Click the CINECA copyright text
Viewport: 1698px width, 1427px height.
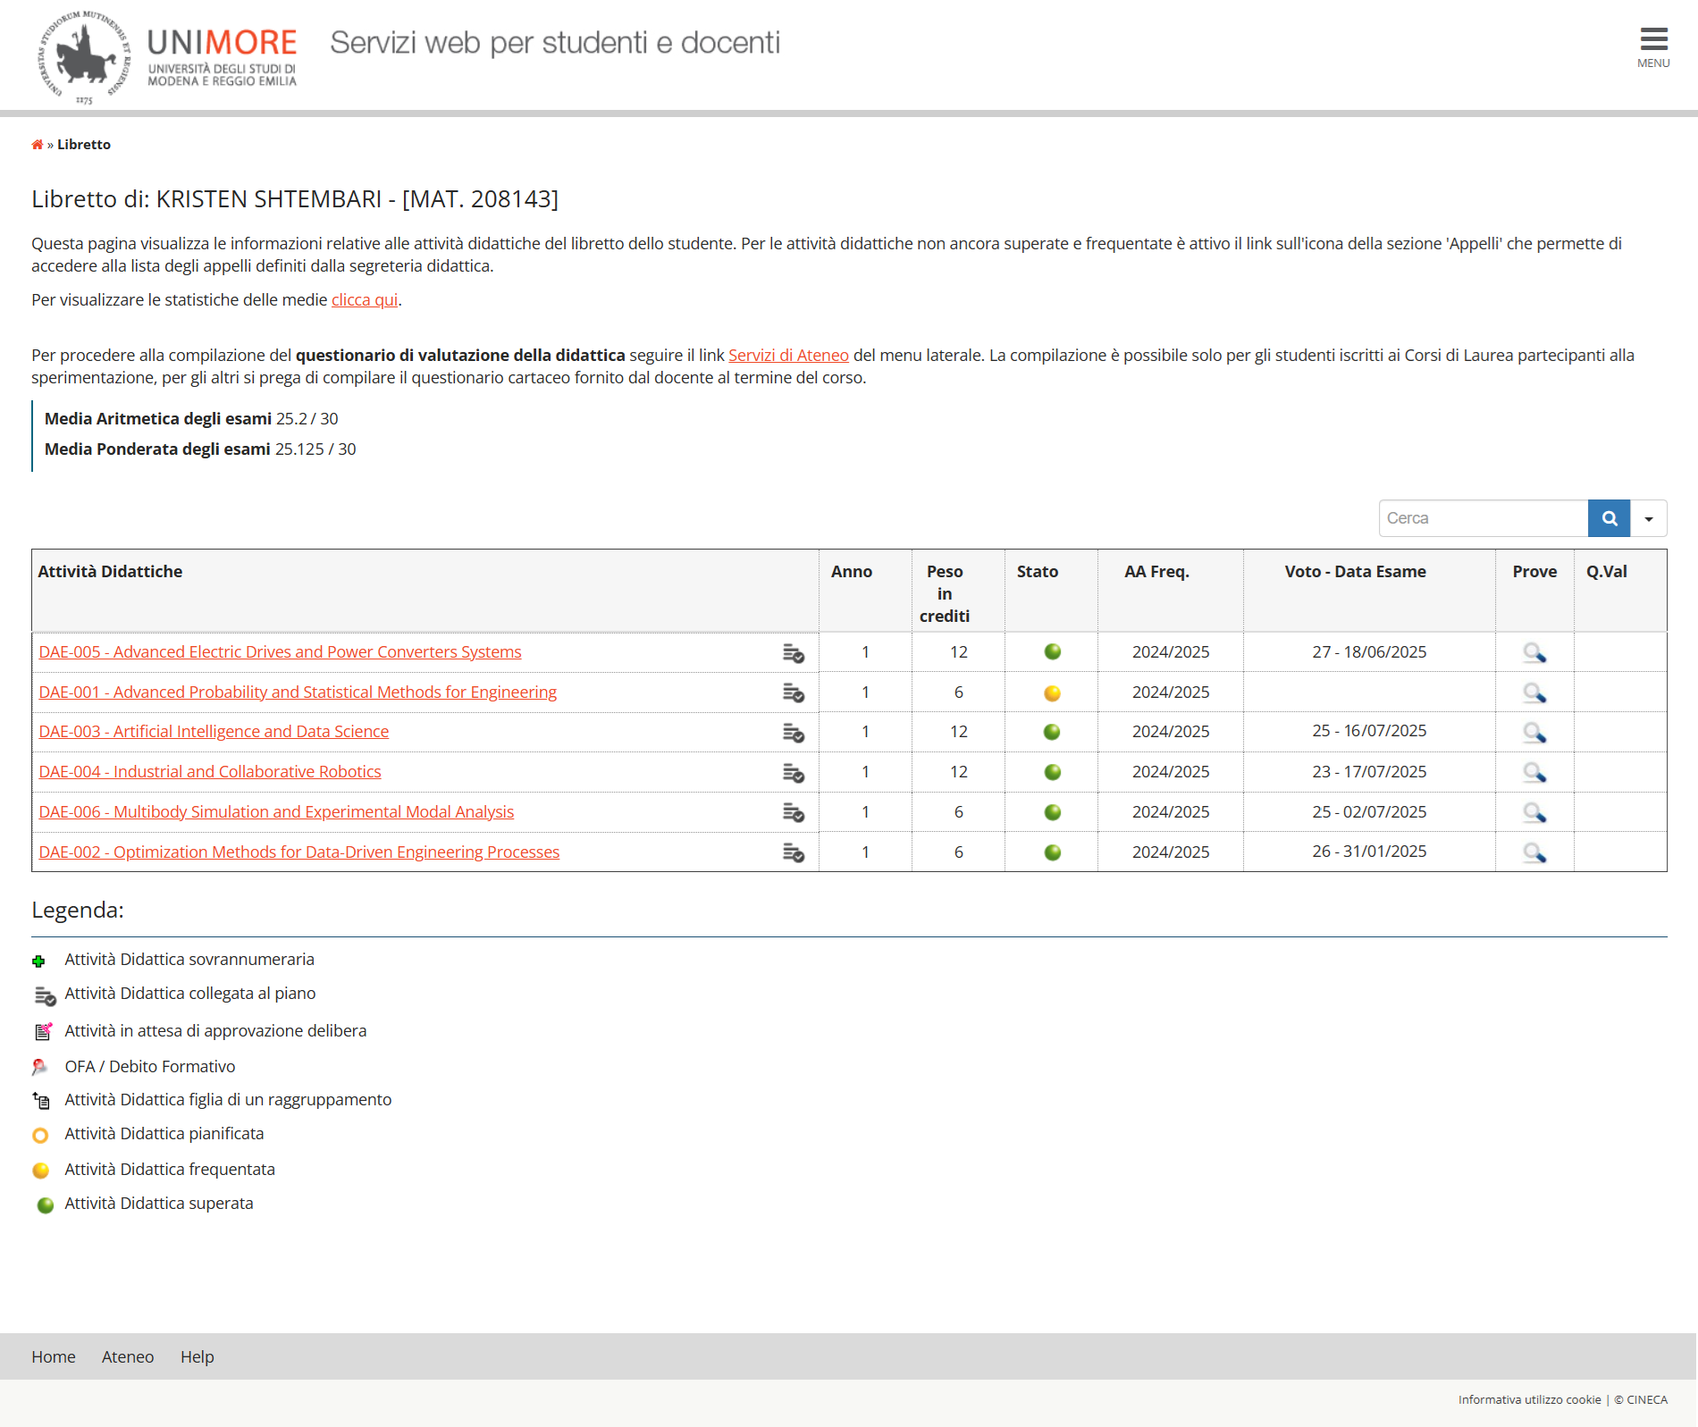pos(1641,1400)
